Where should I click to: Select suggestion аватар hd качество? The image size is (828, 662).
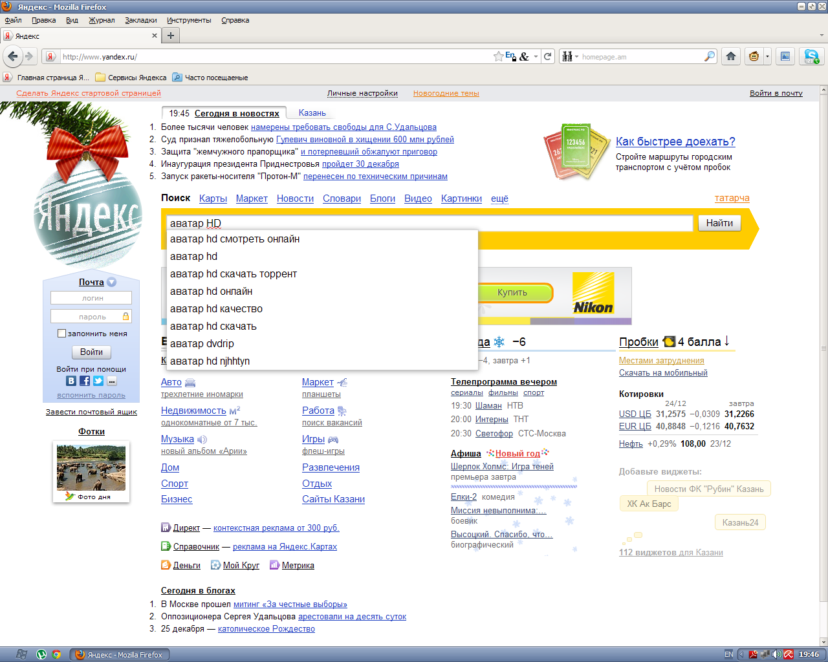pos(322,309)
